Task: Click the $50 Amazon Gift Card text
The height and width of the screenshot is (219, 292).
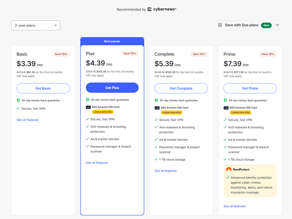Action: click(244, 108)
